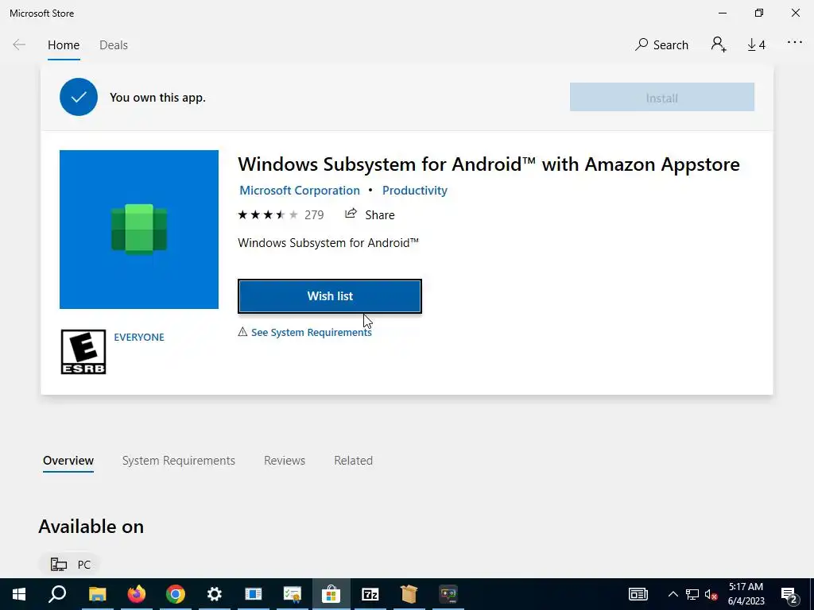Screen dimensions: 814x610
Task: Select the System Requirements section tab
Action: click(x=179, y=461)
